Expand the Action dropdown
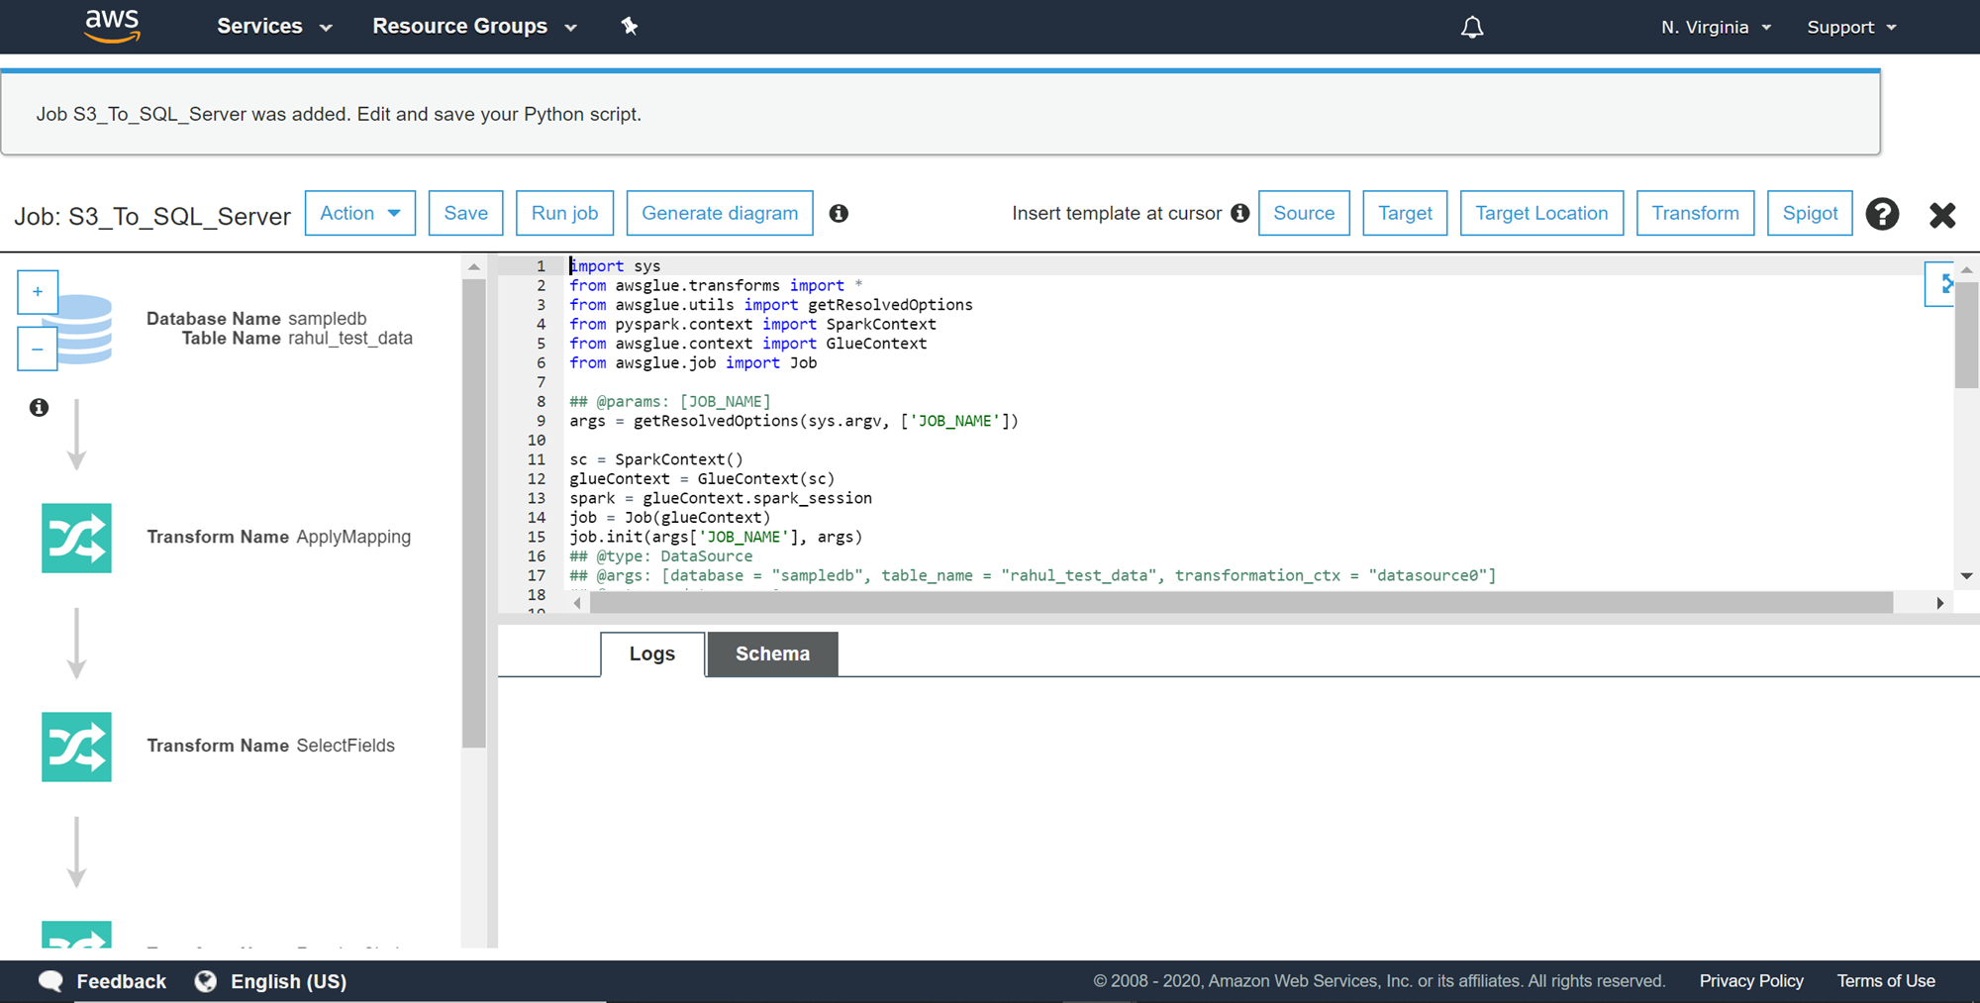The image size is (1980, 1003). [x=359, y=214]
